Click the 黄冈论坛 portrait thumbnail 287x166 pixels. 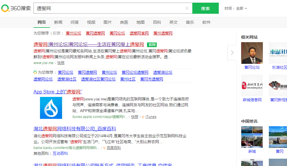252,53
